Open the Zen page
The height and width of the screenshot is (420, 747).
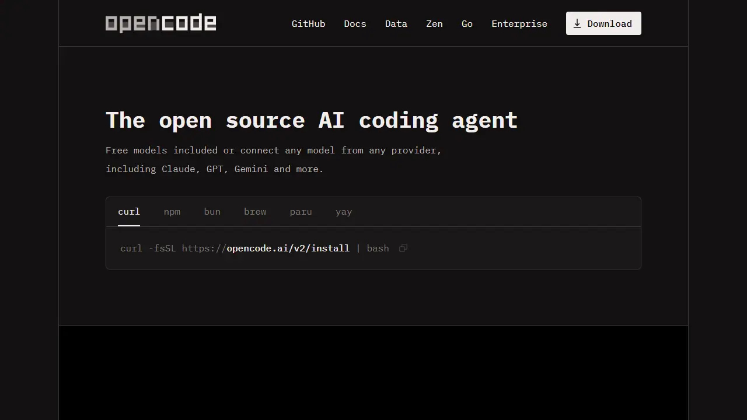[x=434, y=23]
